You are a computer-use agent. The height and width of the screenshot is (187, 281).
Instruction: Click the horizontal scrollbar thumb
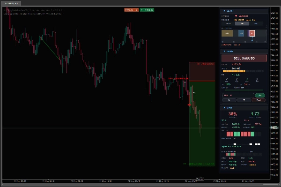(x=270, y=184)
